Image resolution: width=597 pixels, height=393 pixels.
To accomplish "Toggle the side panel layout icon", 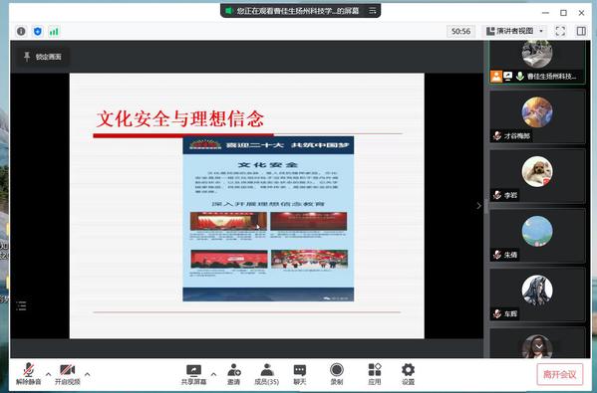I will pos(581,31).
